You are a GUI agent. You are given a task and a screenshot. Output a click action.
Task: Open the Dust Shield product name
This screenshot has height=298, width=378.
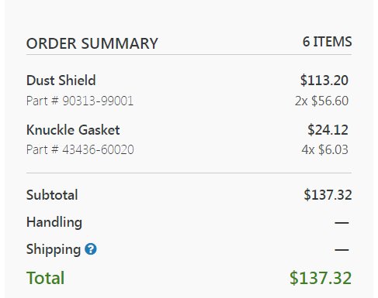coord(61,80)
